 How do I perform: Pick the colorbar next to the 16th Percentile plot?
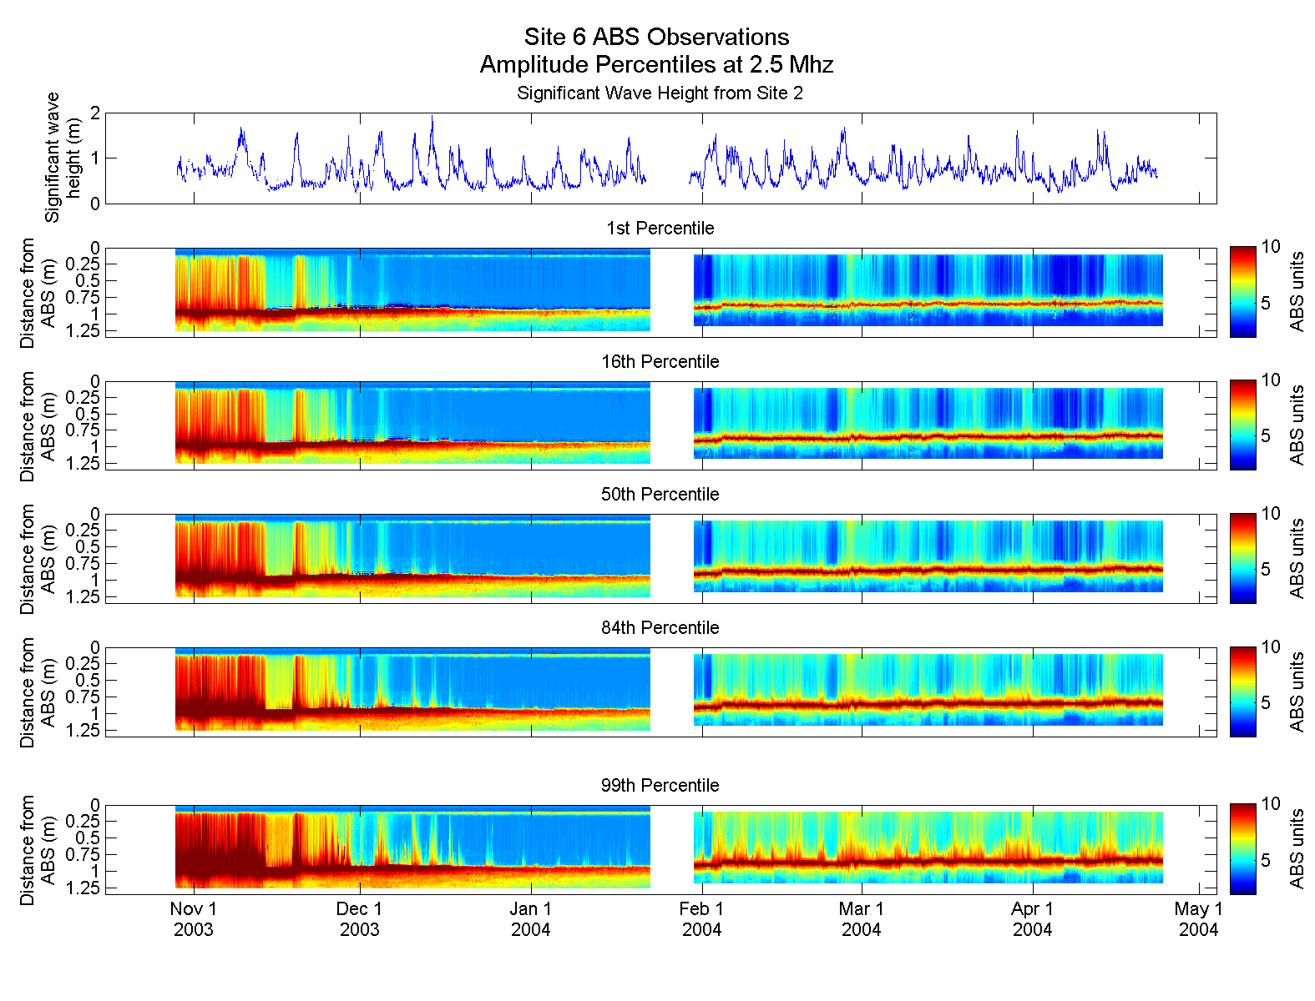[x=1242, y=425]
